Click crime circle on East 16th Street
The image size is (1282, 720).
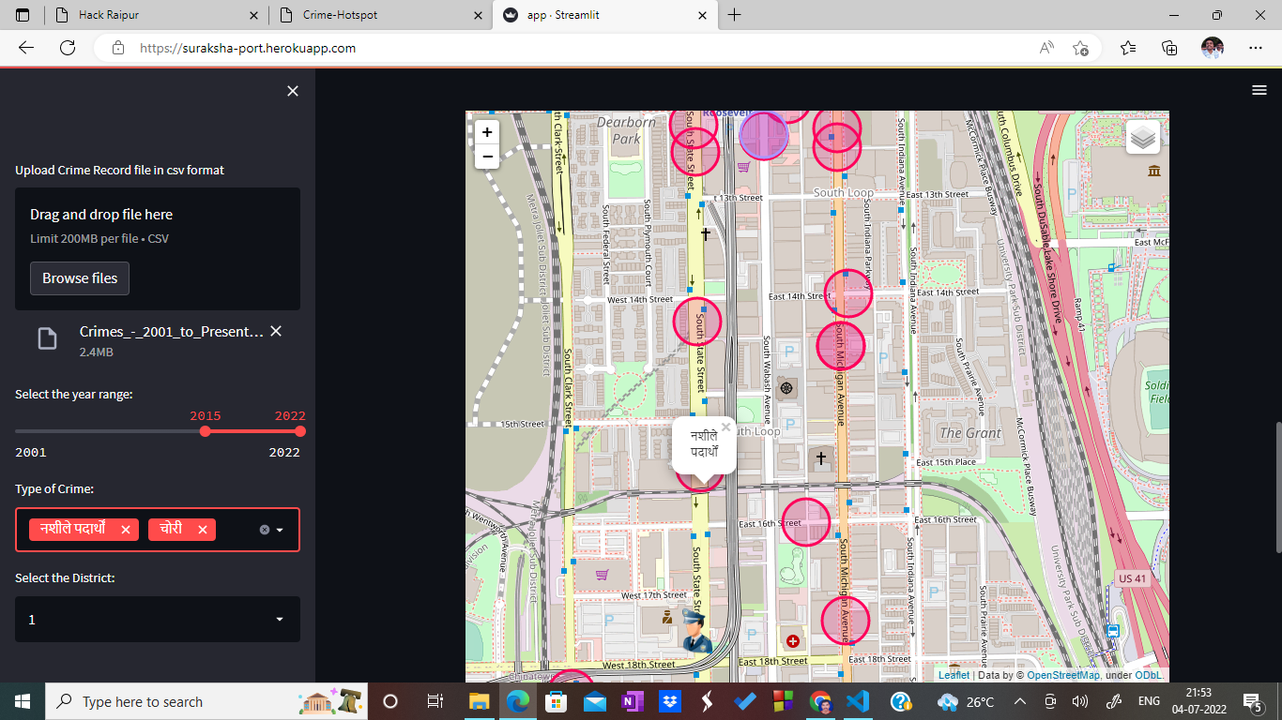tap(806, 522)
